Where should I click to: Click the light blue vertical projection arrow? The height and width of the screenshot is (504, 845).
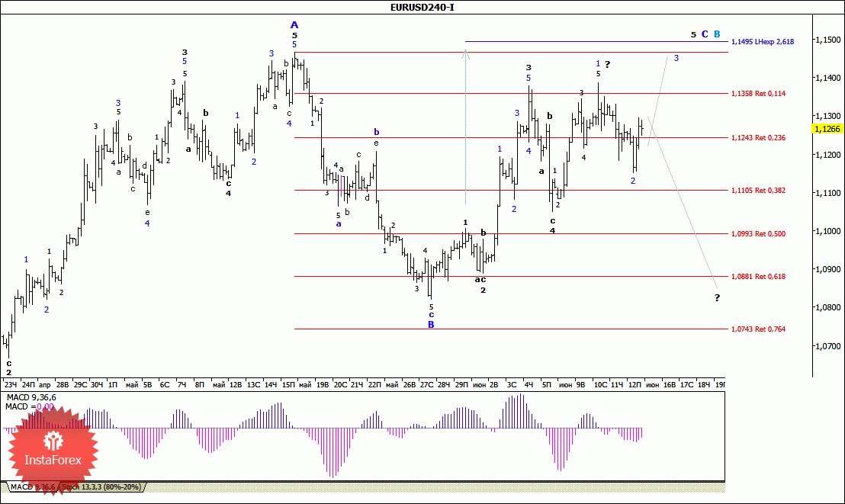[466, 127]
